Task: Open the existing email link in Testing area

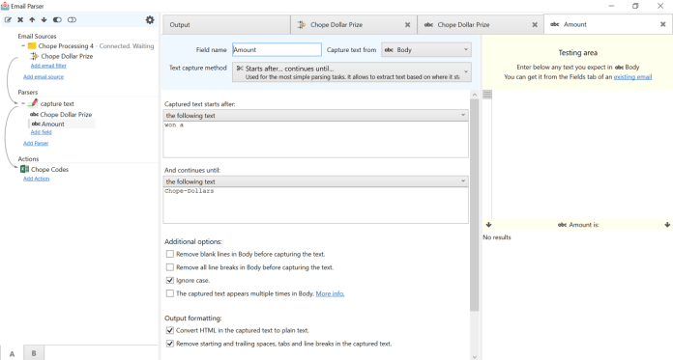Action: [632, 76]
